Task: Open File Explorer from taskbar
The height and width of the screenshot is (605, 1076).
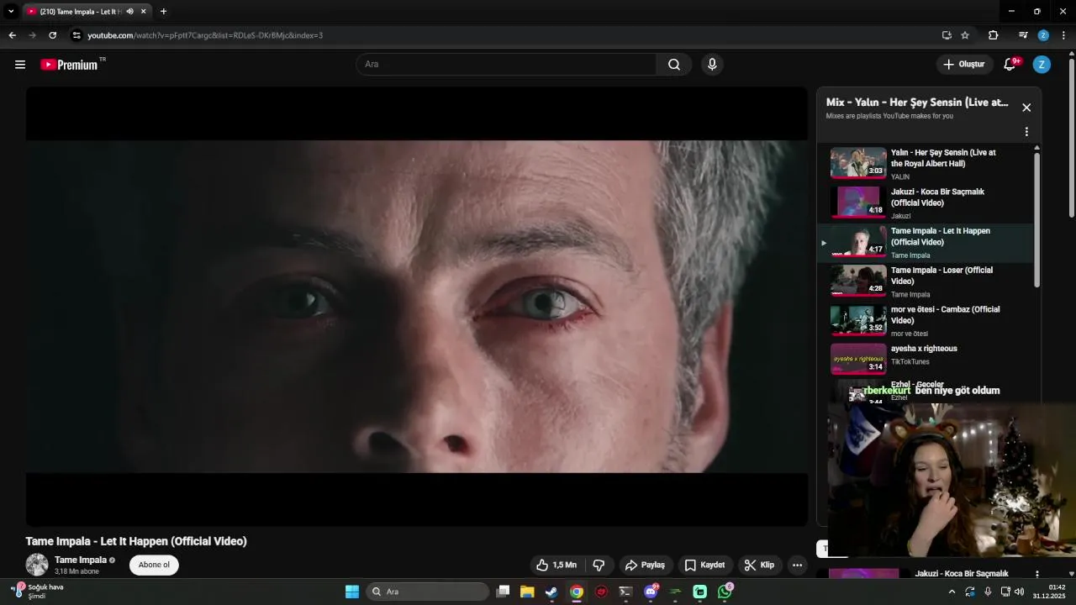Action: (x=527, y=592)
